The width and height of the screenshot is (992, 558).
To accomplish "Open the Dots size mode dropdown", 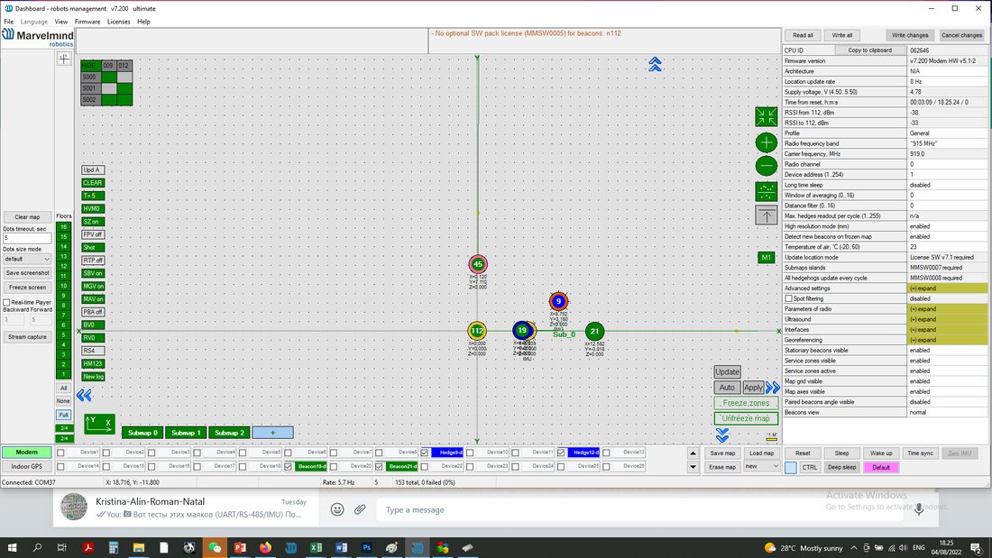I will point(27,259).
